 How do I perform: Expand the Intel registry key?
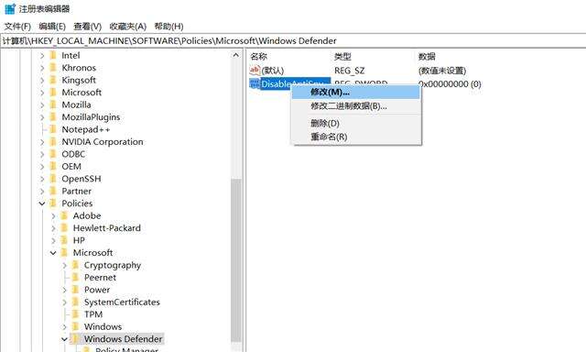click(x=42, y=56)
